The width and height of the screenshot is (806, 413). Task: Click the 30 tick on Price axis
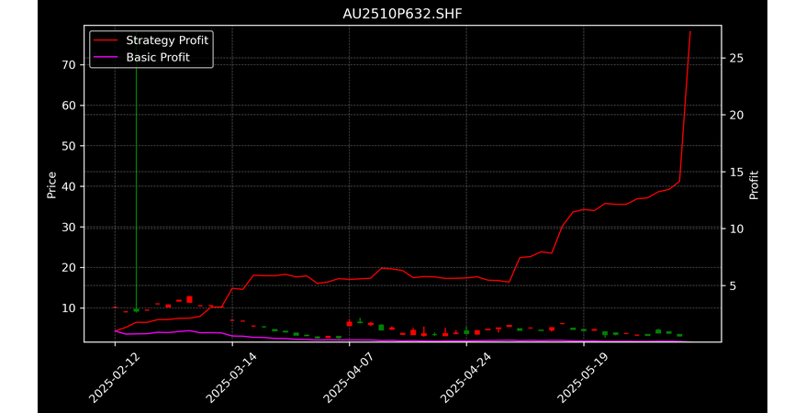pyautogui.click(x=69, y=227)
